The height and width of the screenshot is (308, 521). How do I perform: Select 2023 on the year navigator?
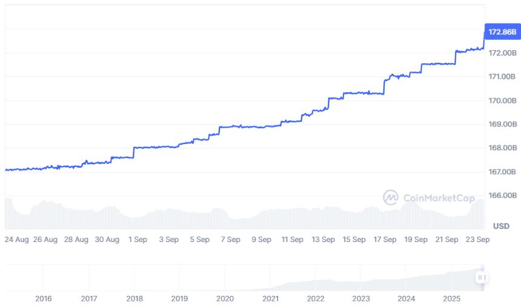point(361,298)
